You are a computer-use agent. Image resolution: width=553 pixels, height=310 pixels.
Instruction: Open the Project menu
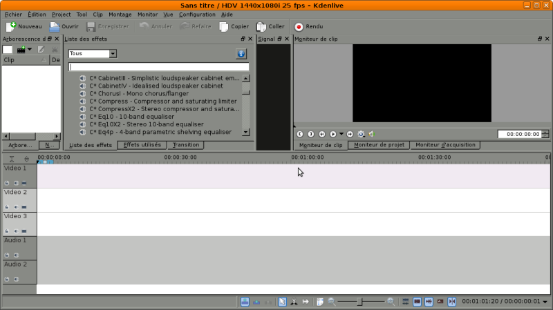pos(61,14)
